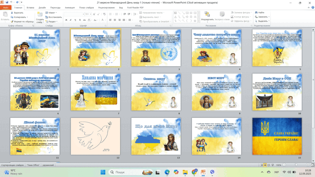This screenshot has width=315, height=177.
Task: Click the Save icon in quick access toolbar
Action: (7, 2)
